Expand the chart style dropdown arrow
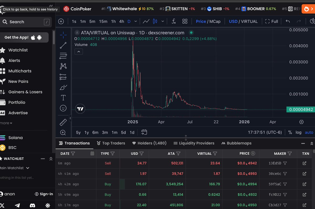The height and width of the screenshot is (209, 315). tap(163, 21)
